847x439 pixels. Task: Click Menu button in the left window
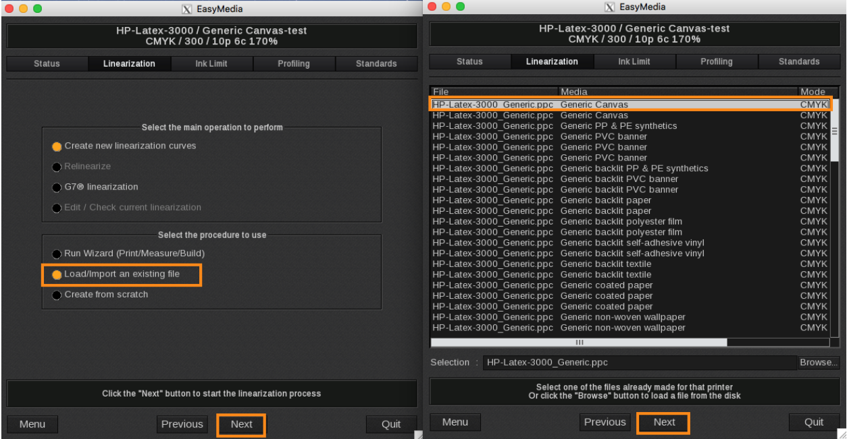[32, 424]
